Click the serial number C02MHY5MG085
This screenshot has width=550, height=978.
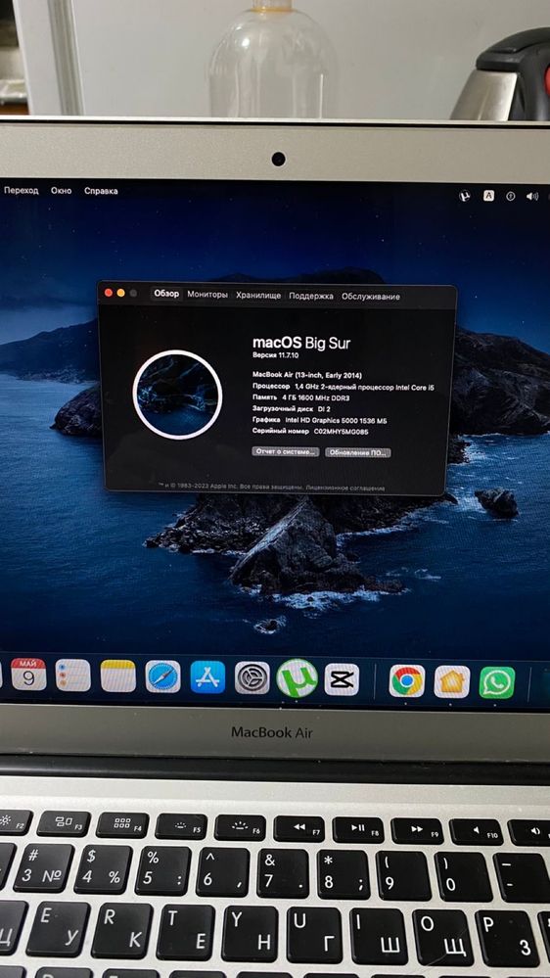click(343, 431)
